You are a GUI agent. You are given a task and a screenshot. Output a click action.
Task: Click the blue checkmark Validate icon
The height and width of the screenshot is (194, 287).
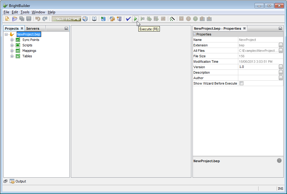coord(128,19)
